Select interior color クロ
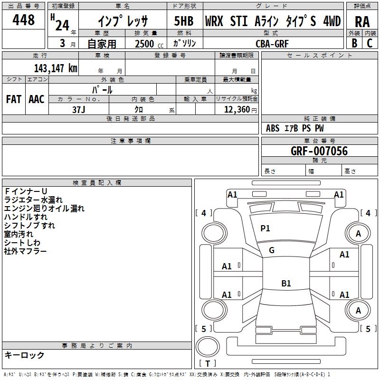This screenshot has width=380, height=380. [139, 109]
